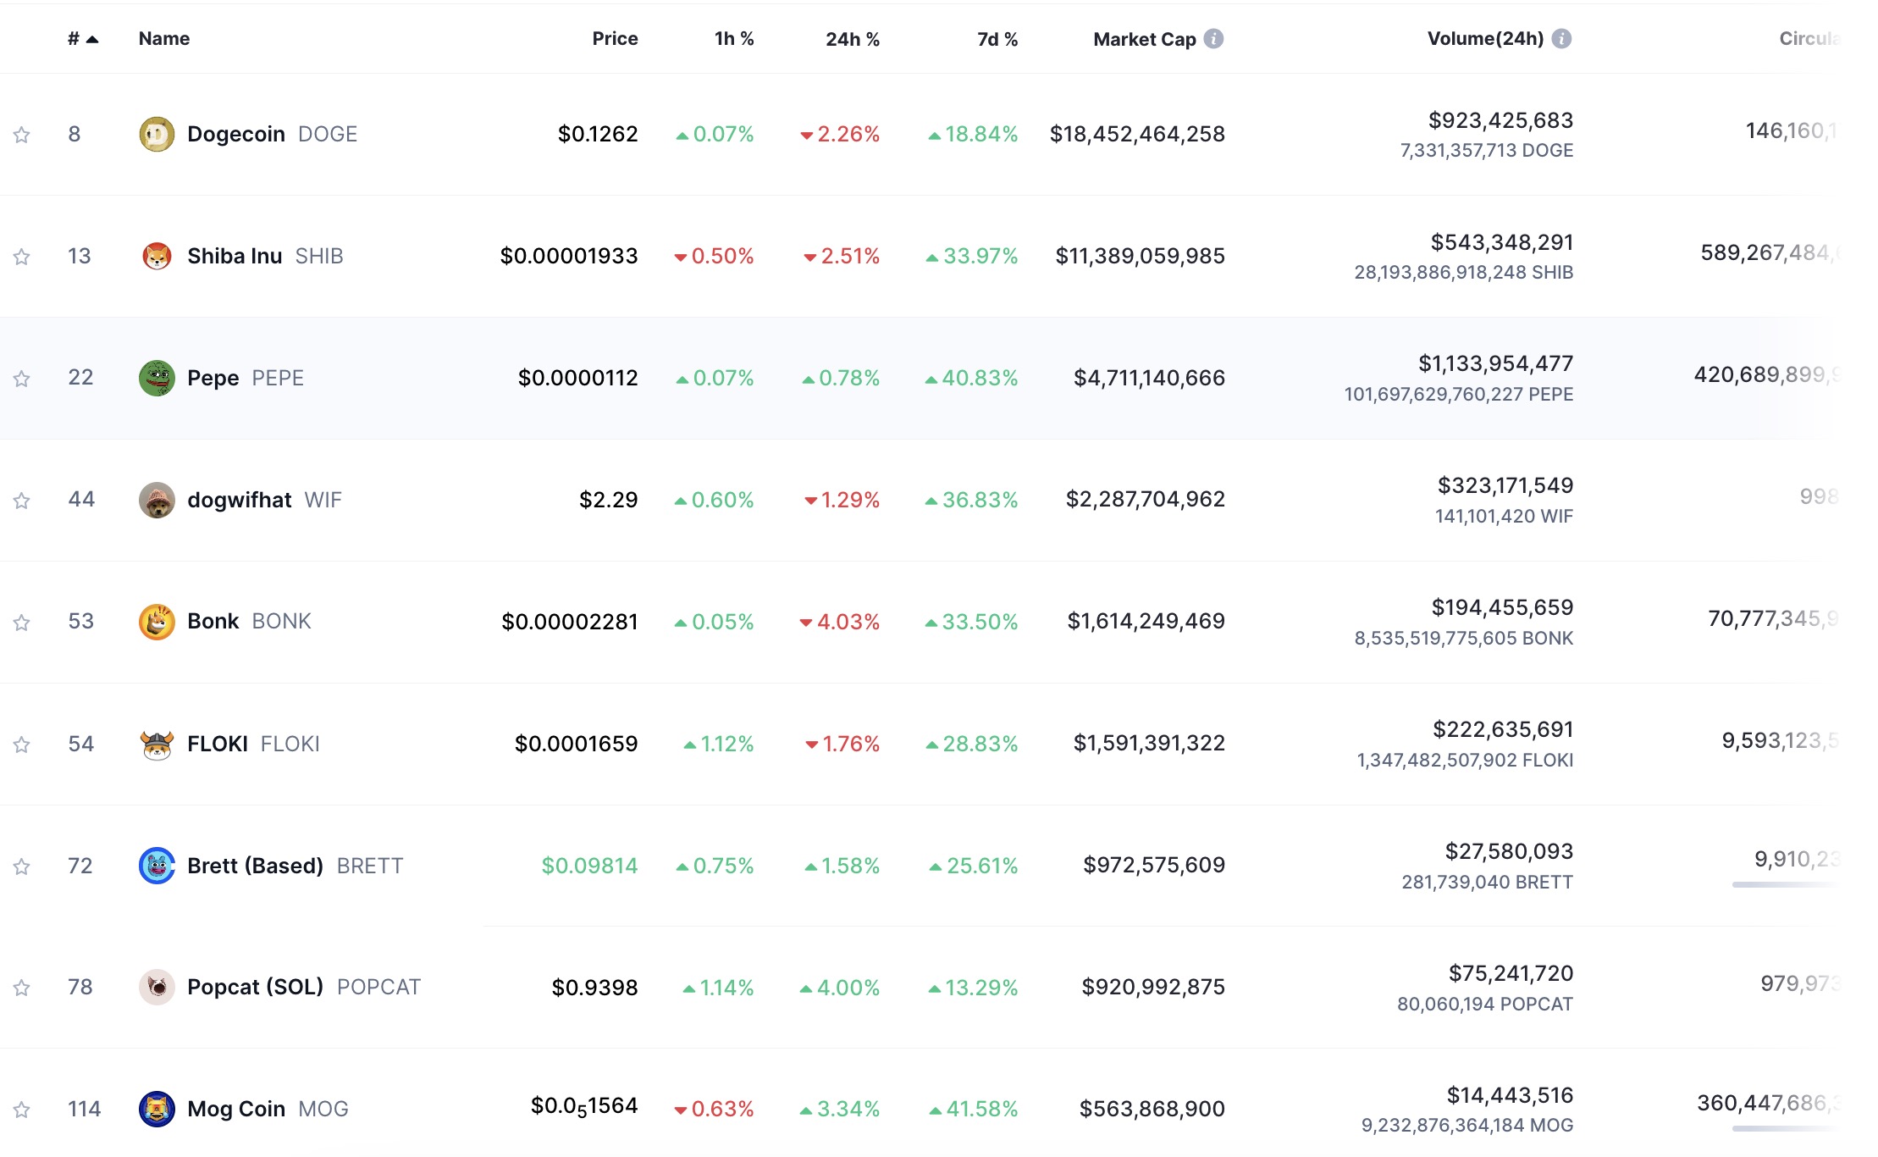
Task: Favorite dogwifhat using its star
Action: pos(22,501)
